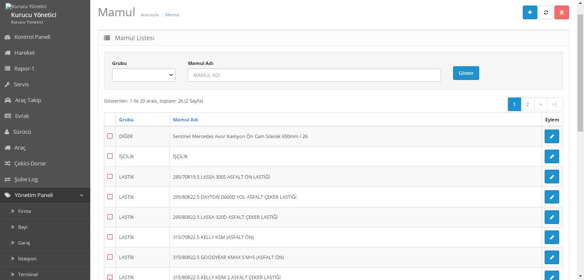The image size is (584, 280).
Task: Edit the Sentinel Mercedes Axor row with pencil
Action: pyautogui.click(x=551, y=136)
